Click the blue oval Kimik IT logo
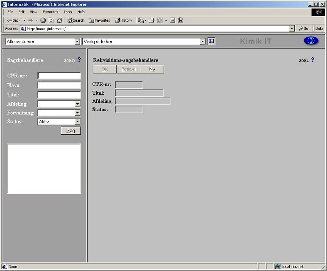The width and height of the screenshot is (327, 271). [x=311, y=40]
